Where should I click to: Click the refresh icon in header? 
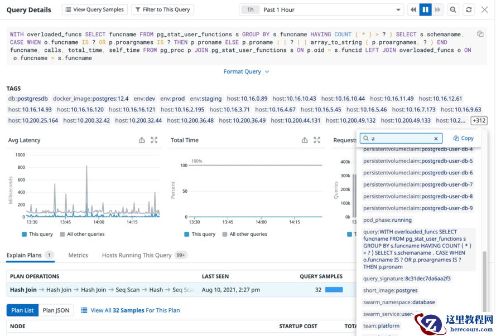(x=469, y=10)
